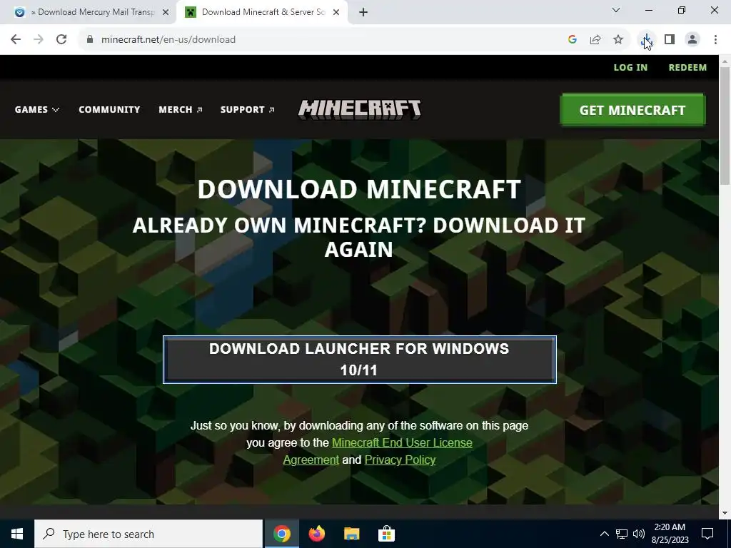Open the taskbar clock and date
Image resolution: width=731 pixels, height=548 pixels.
click(670, 534)
